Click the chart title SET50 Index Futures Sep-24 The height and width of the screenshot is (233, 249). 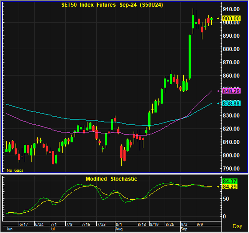coord(112,5)
